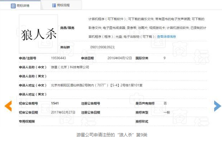Select preliminary announcement number 1541
This screenshot has height=141, width=222.
[55, 103]
